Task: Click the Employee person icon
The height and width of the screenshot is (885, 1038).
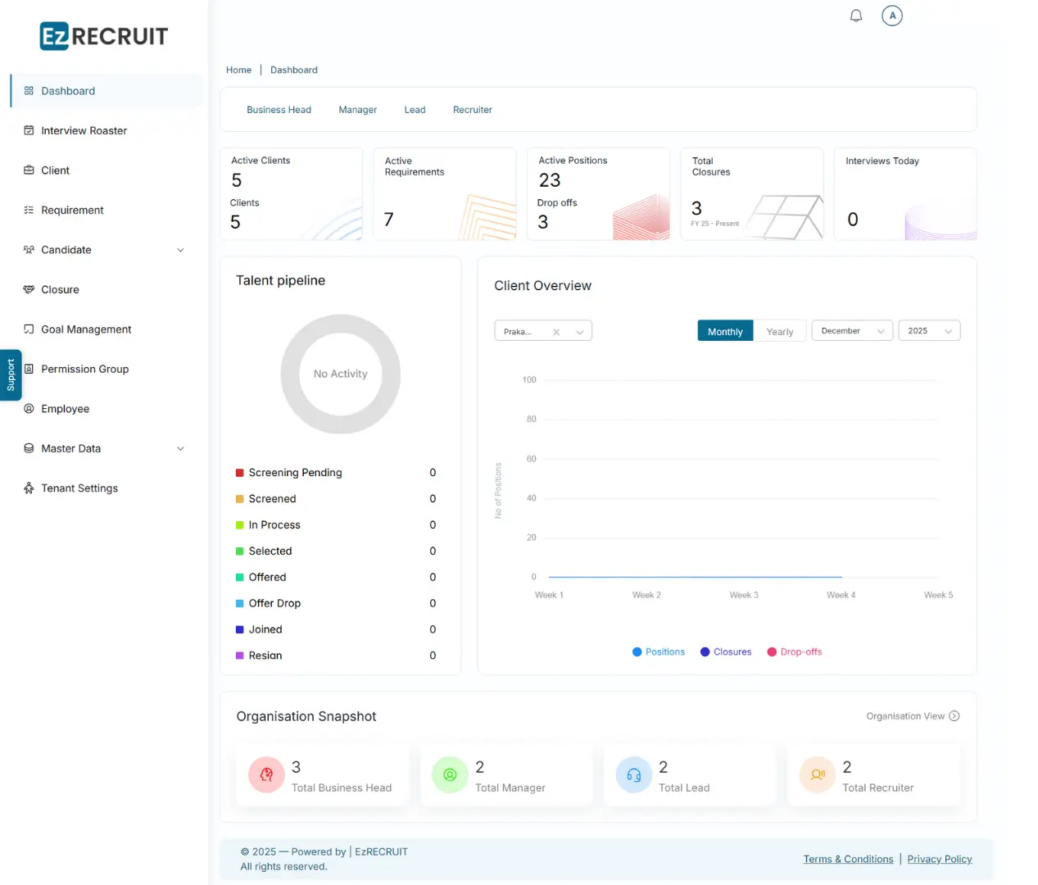Action: pos(29,409)
